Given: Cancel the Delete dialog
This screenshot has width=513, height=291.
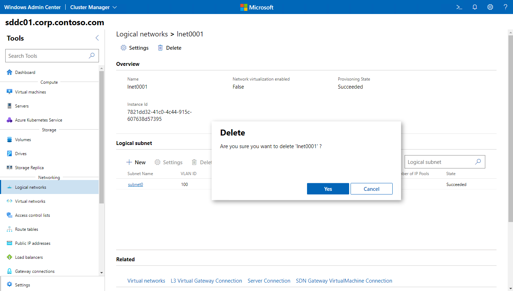Looking at the screenshot, I should [372, 189].
